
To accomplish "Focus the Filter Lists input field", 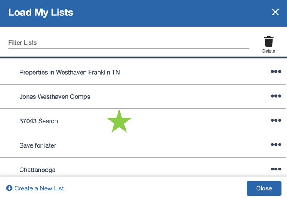I will tap(128, 43).
